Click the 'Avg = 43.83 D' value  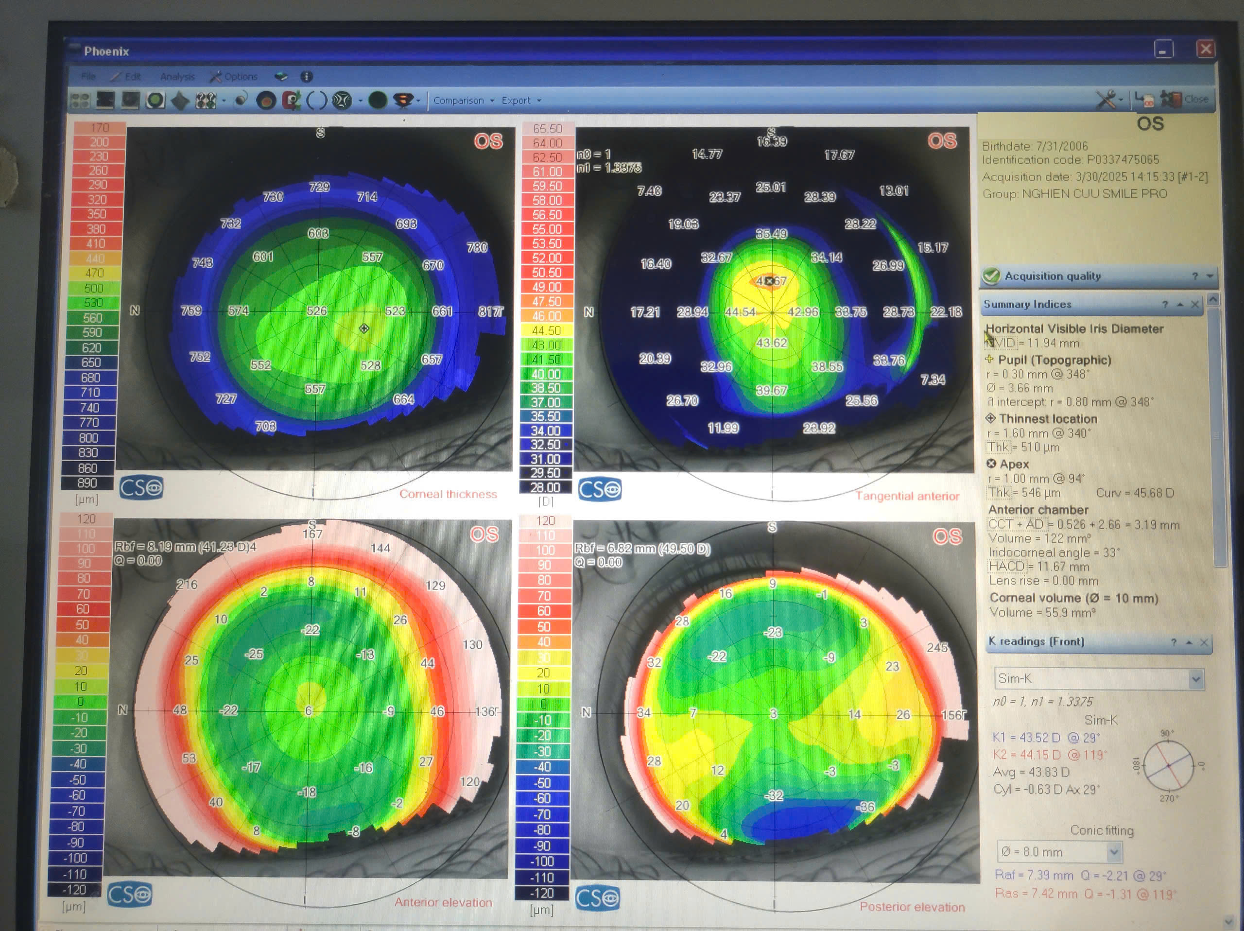pyautogui.click(x=1032, y=772)
